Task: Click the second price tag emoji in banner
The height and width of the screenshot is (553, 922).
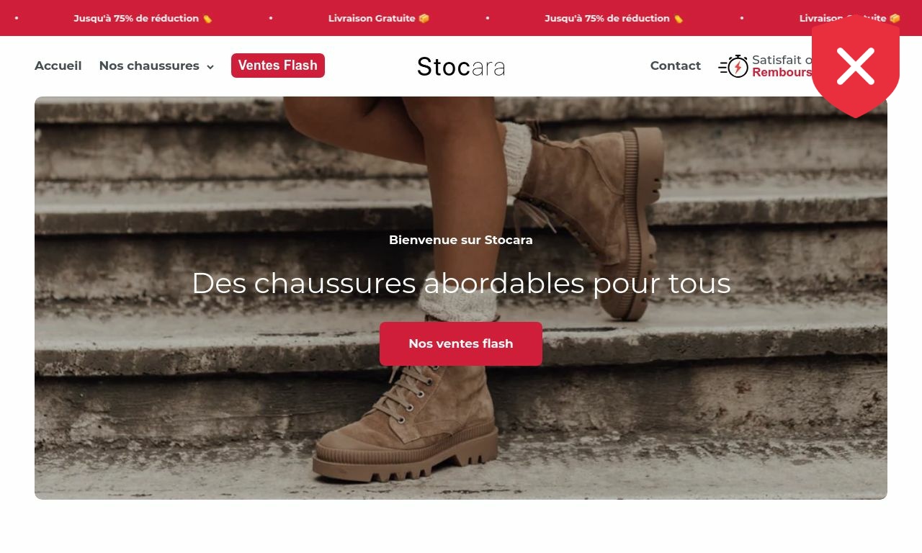Action: pyautogui.click(x=679, y=19)
